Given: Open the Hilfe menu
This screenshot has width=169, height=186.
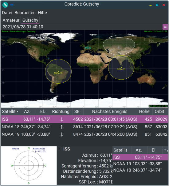Looking at the screenshot, I should [42, 13].
